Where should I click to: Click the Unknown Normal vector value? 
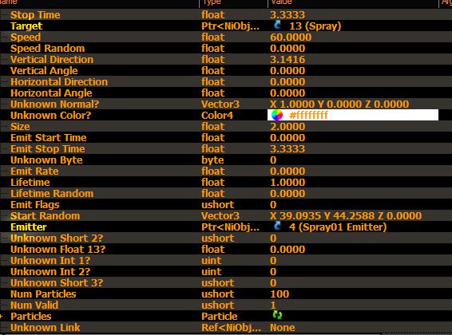(x=339, y=104)
